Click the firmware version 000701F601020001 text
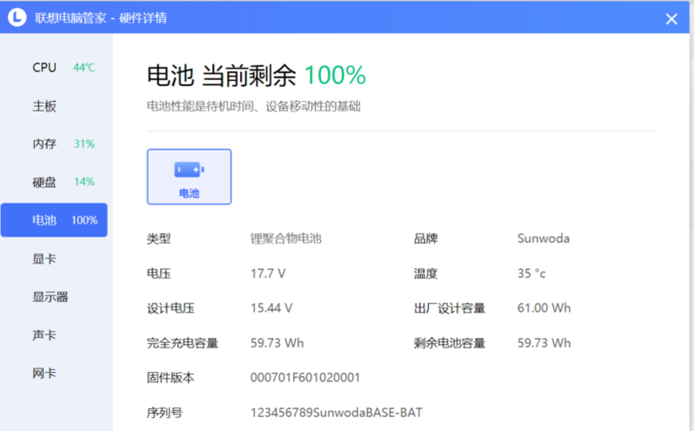Viewport: 694px width, 431px height. coord(305,377)
